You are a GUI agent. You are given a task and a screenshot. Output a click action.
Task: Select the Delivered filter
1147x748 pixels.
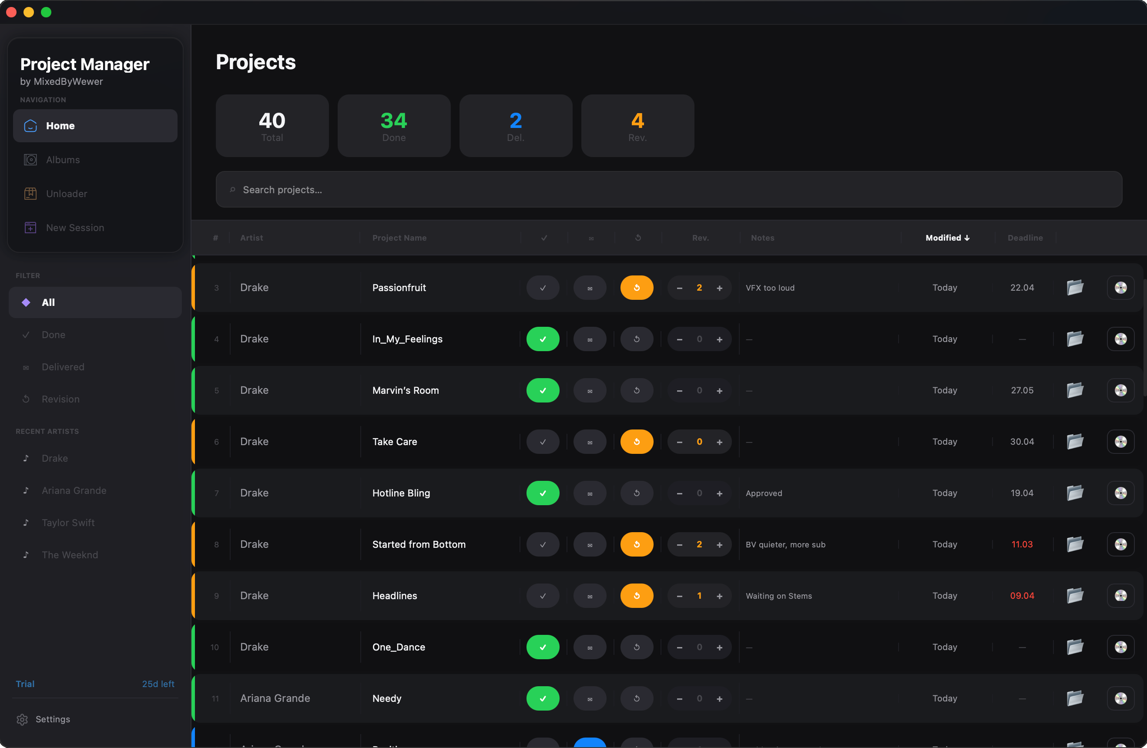pyautogui.click(x=63, y=367)
